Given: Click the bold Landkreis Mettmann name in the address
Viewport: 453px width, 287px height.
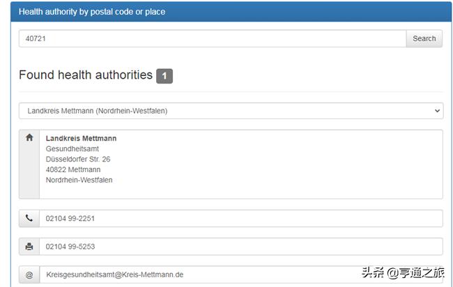Looking at the screenshot, I should coord(81,138).
